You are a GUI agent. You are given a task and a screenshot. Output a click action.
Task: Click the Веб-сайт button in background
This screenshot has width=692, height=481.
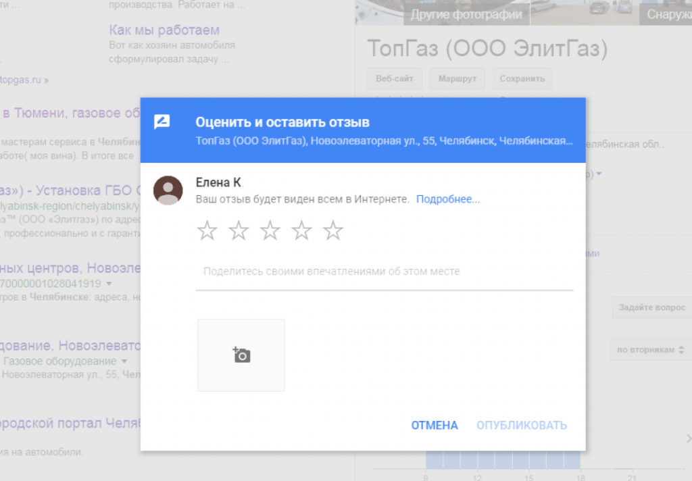(x=395, y=79)
